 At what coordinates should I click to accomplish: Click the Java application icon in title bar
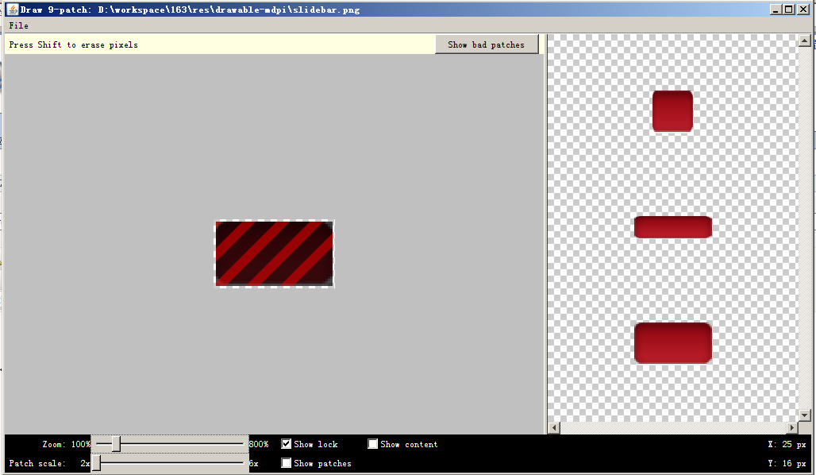pyautogui.click(x=13, y=10)
